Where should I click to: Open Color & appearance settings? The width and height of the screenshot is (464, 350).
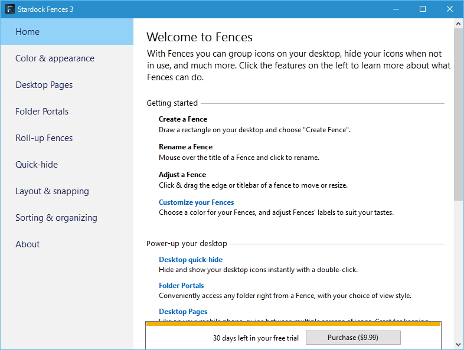tap(55, 58)
